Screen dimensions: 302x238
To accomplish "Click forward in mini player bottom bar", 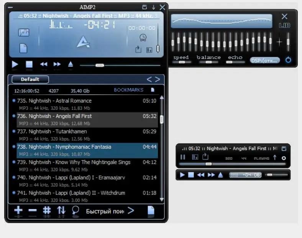I will [x=211, y=175].
